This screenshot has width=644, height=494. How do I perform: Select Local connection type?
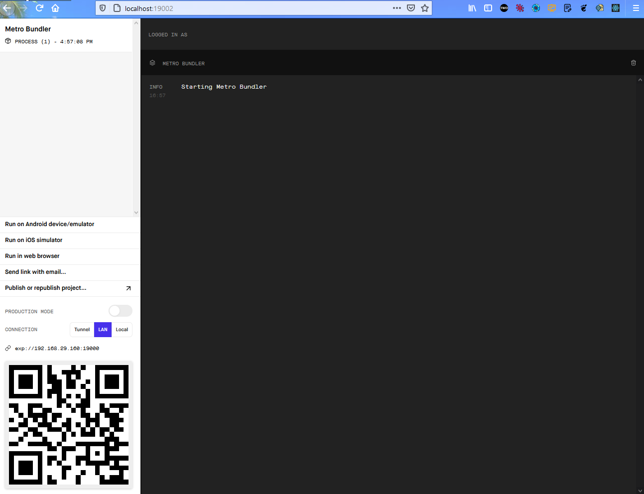(x=122, y=330)
